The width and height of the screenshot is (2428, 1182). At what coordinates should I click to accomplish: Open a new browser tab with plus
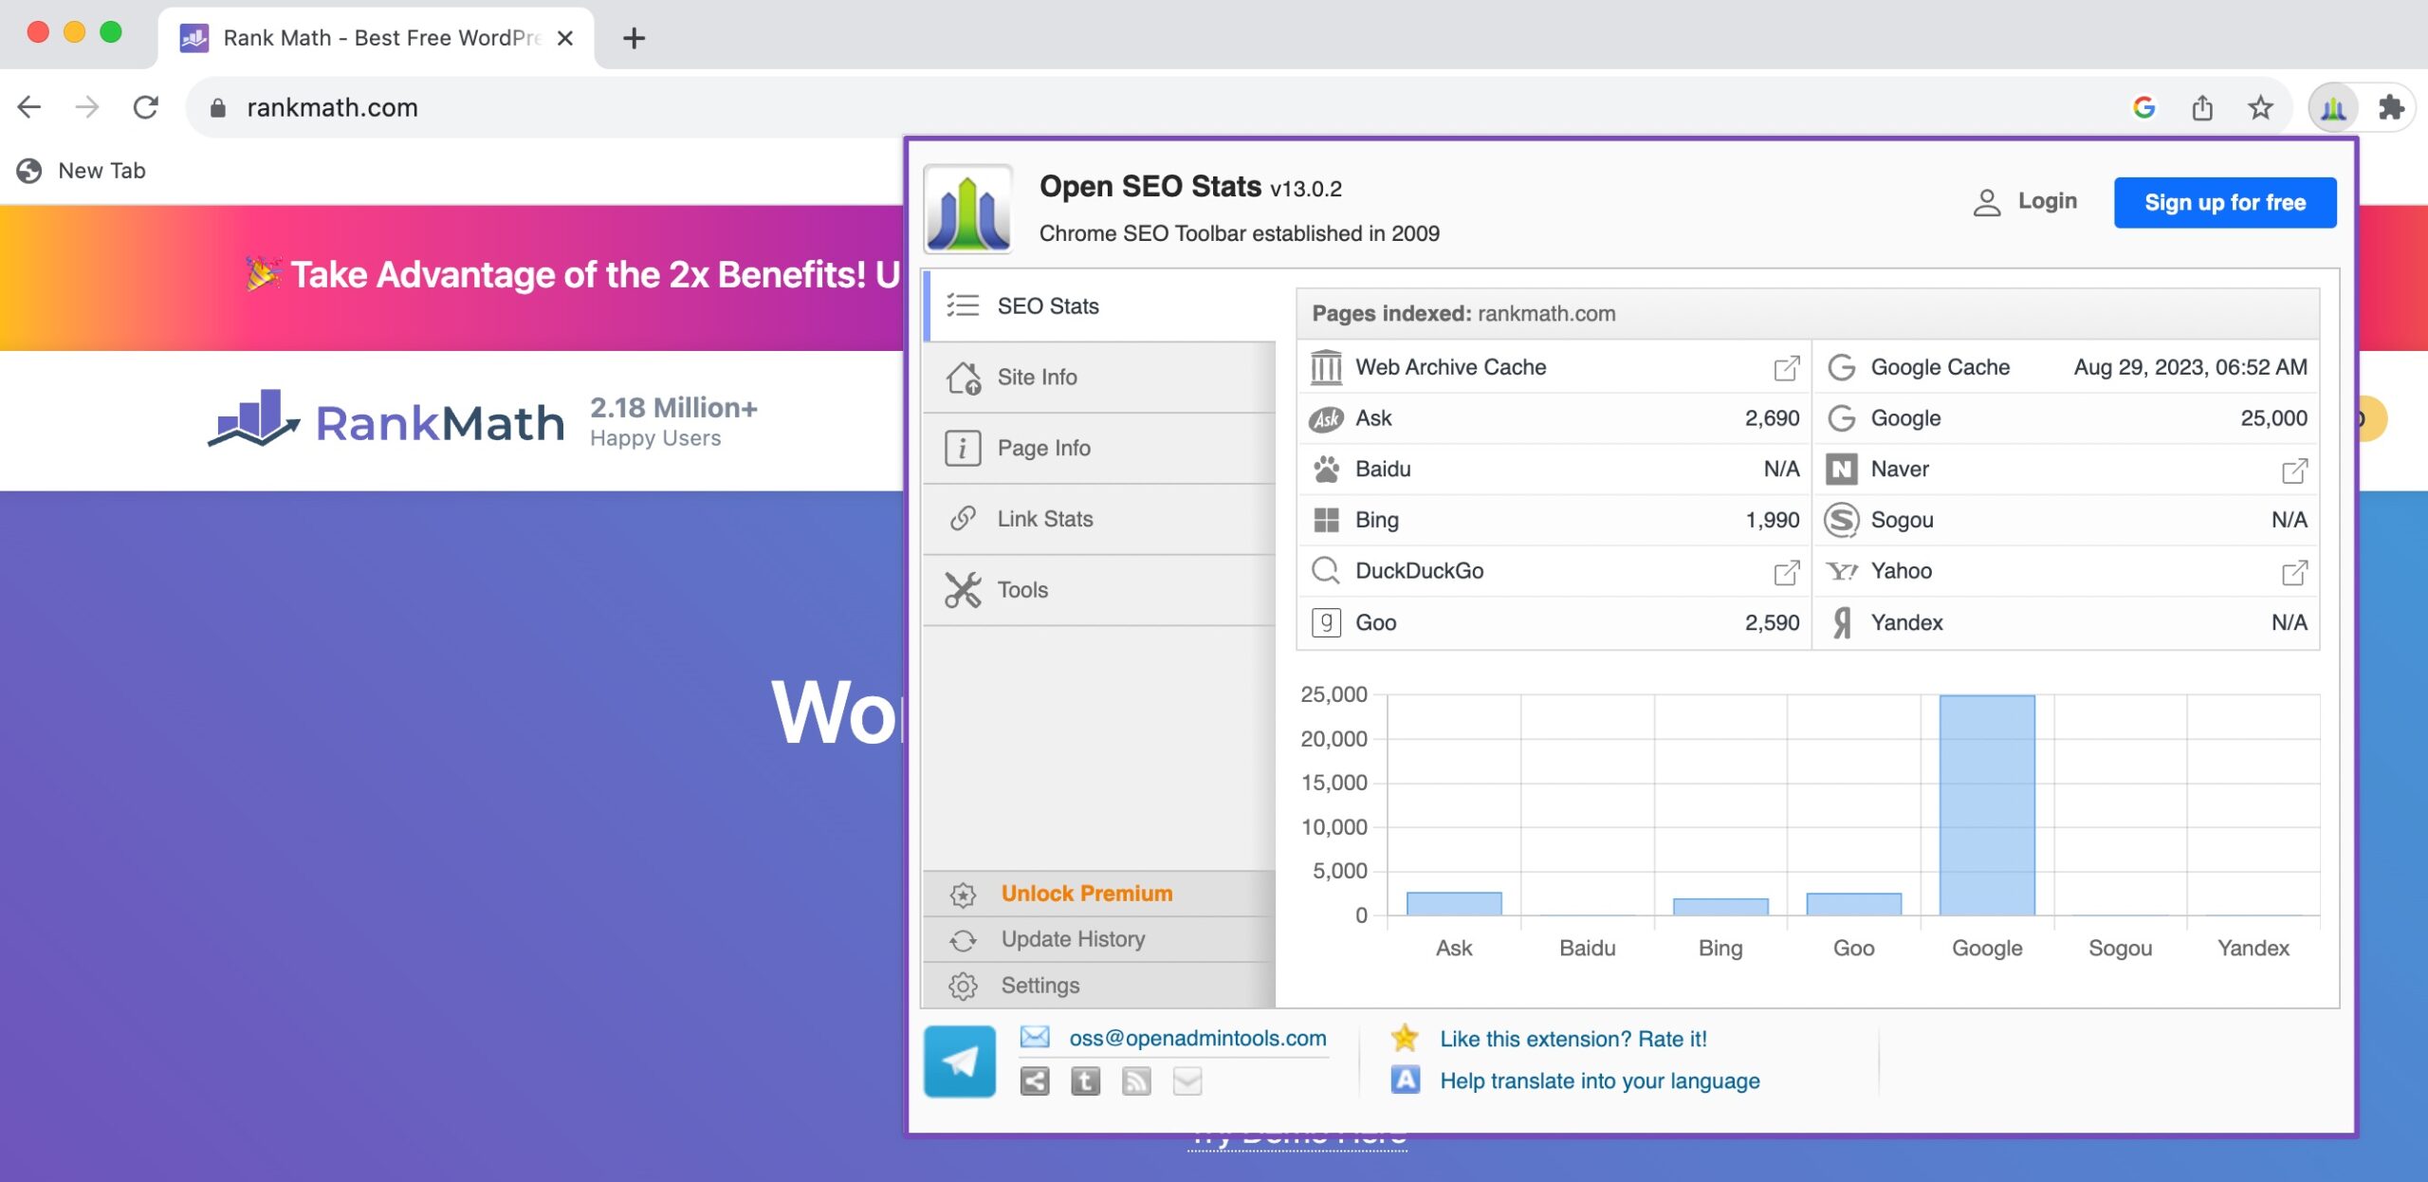pyautogui.click(x=634, y=38)
